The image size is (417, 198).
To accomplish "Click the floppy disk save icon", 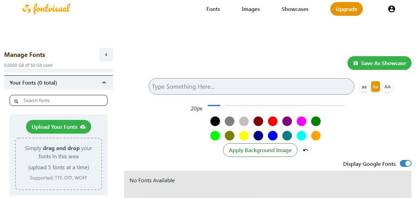I will tap(355, 63).
